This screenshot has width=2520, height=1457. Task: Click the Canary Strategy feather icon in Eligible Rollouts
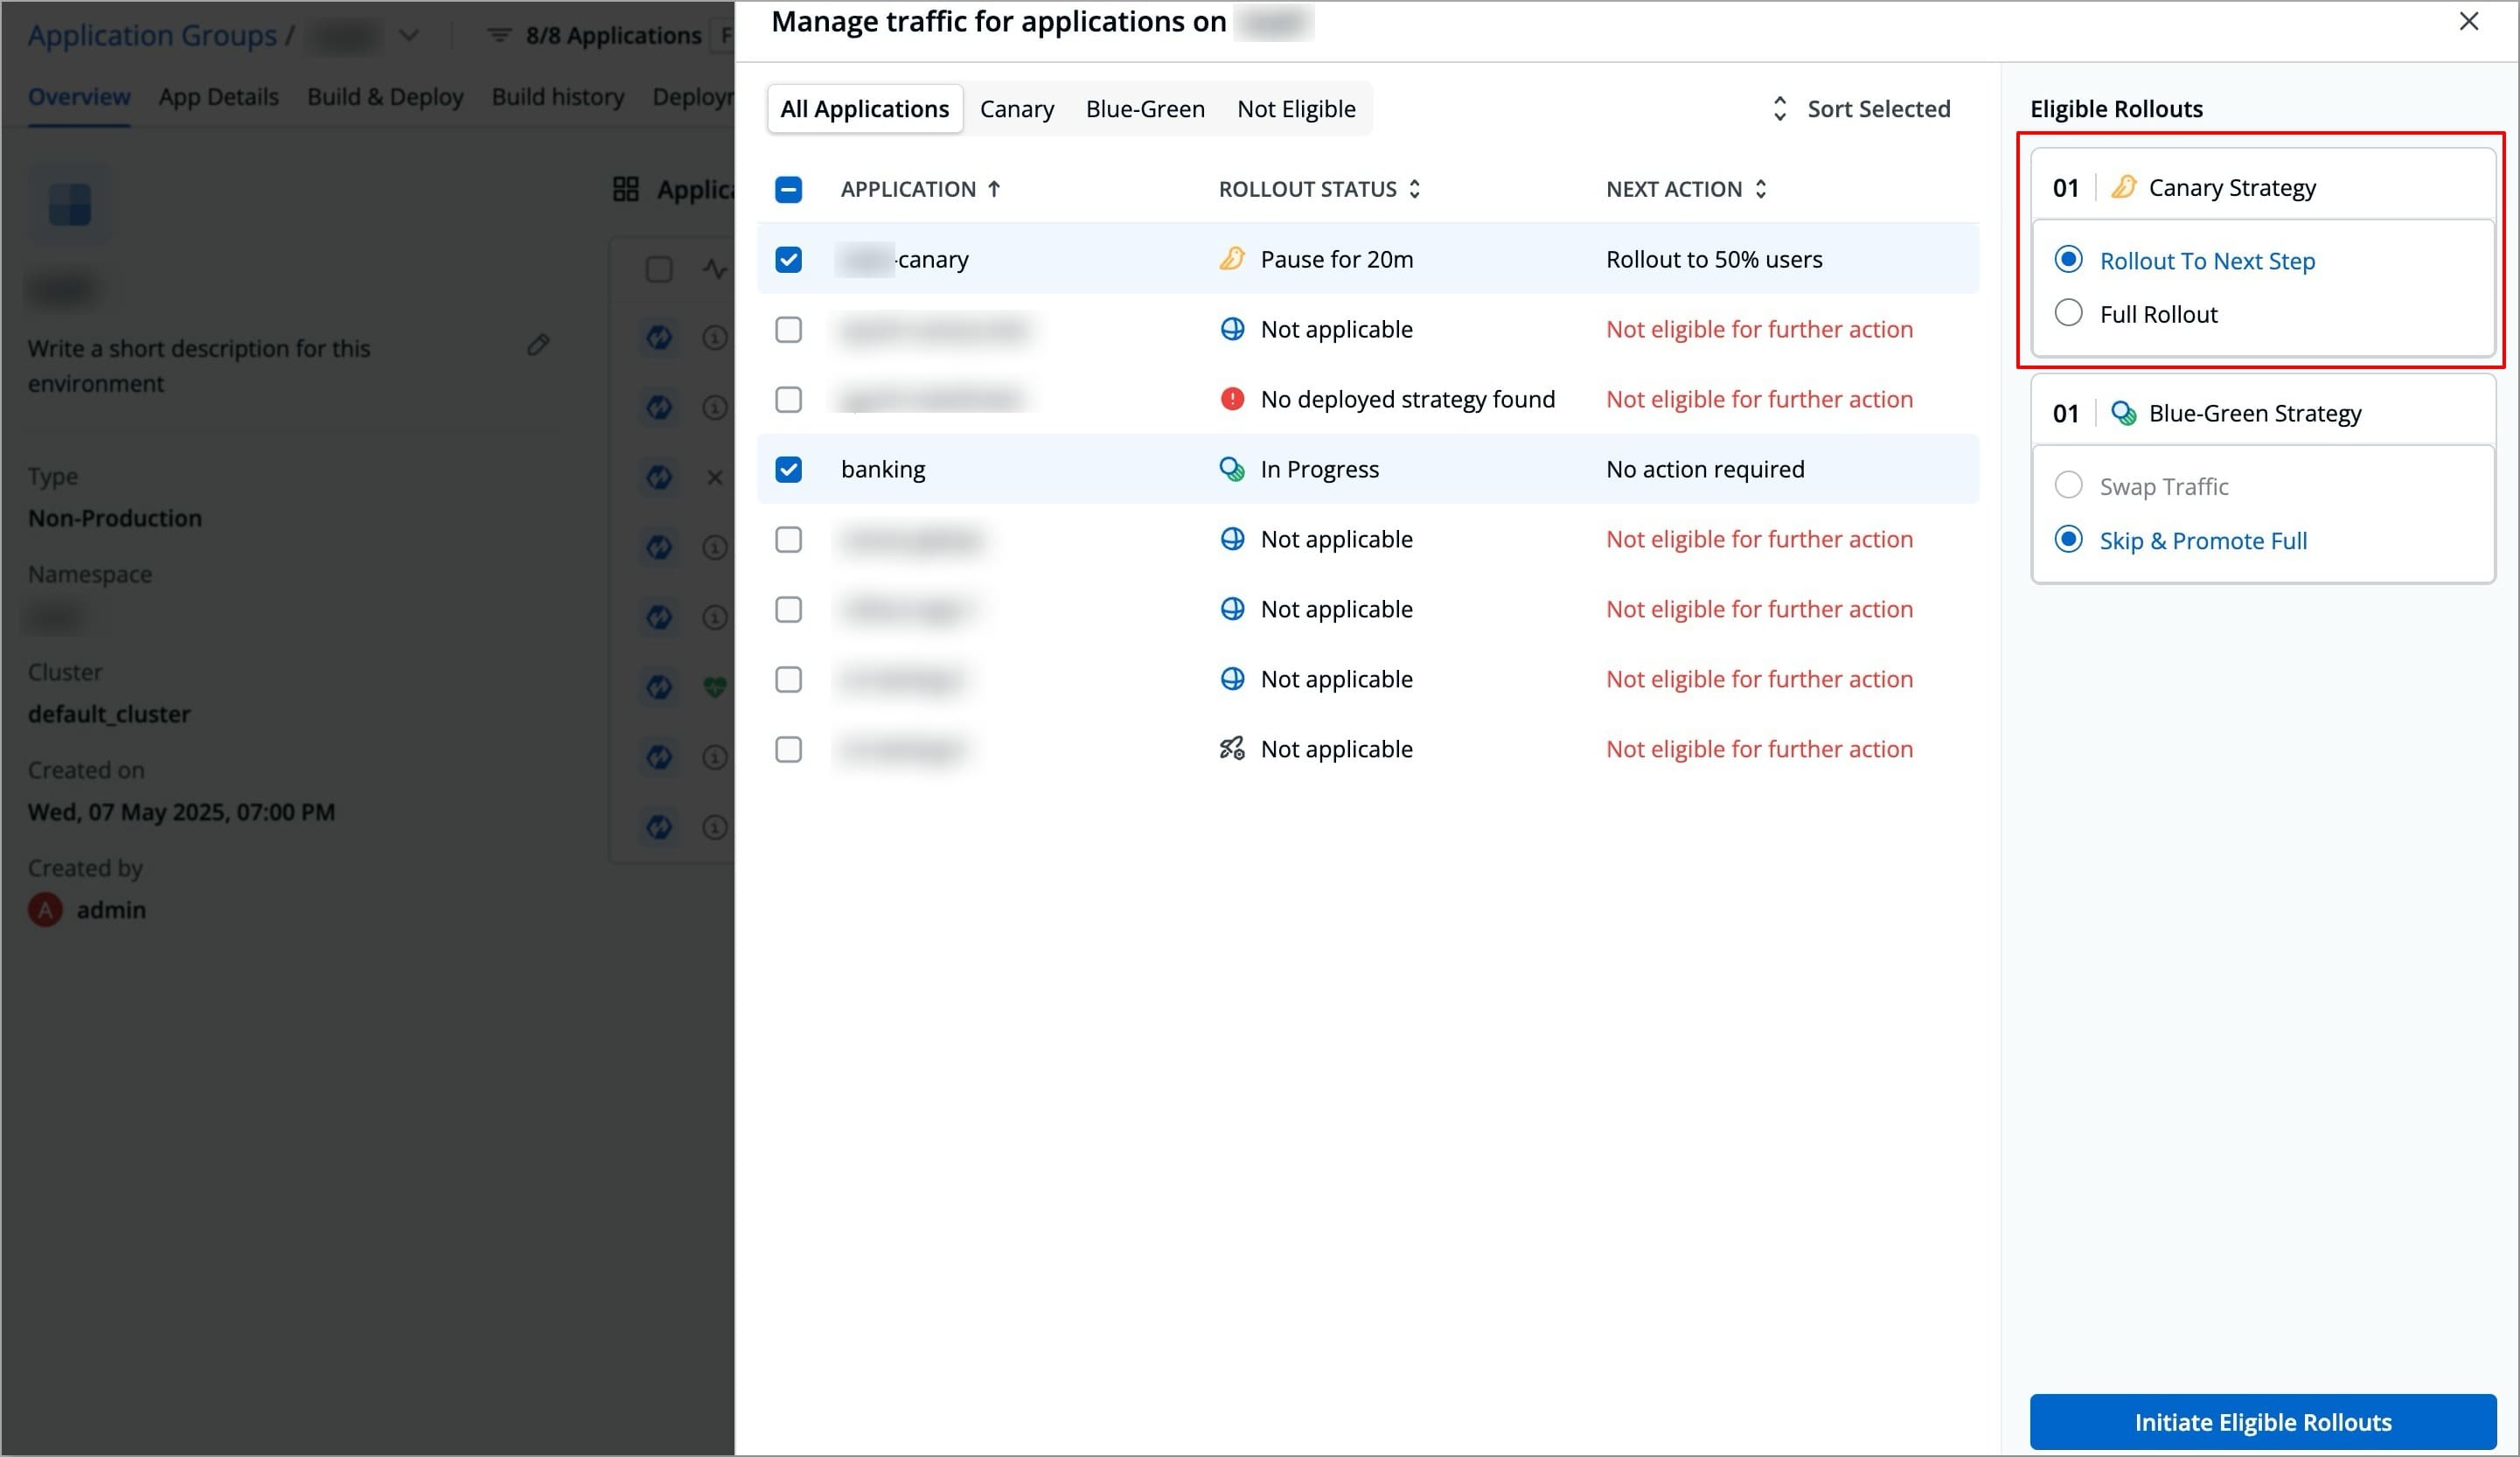click(2124, 186)
